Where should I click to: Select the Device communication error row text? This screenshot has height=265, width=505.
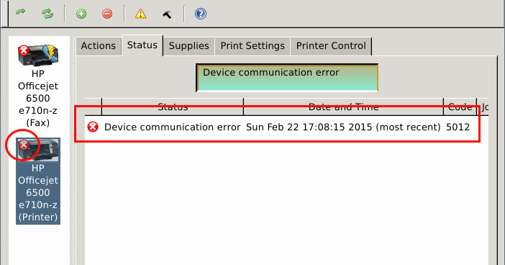click(x=173, y=127)
